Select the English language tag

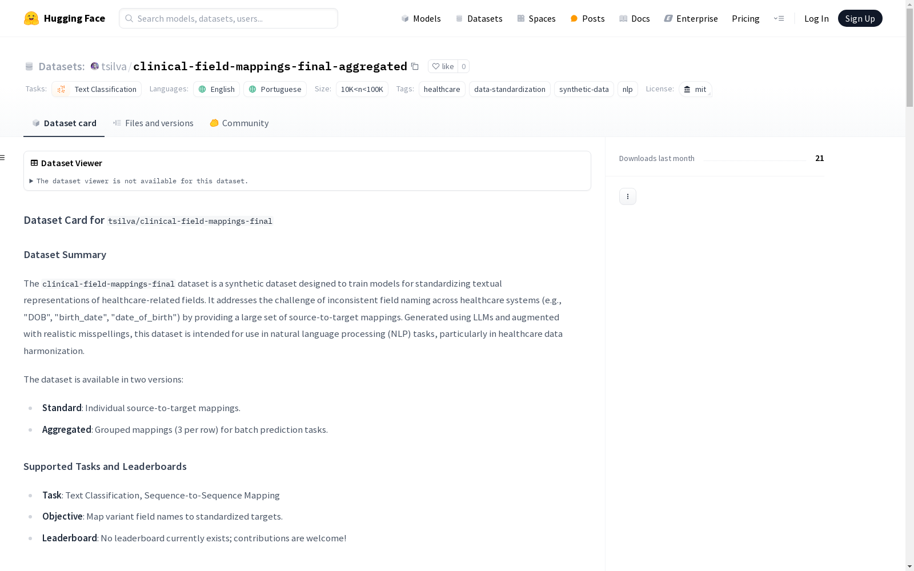(x=217, y=89)
